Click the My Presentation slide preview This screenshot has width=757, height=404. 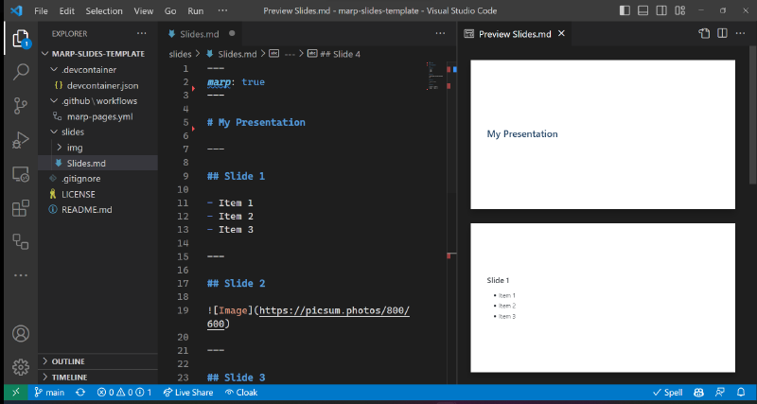click(x=602, y=133)
